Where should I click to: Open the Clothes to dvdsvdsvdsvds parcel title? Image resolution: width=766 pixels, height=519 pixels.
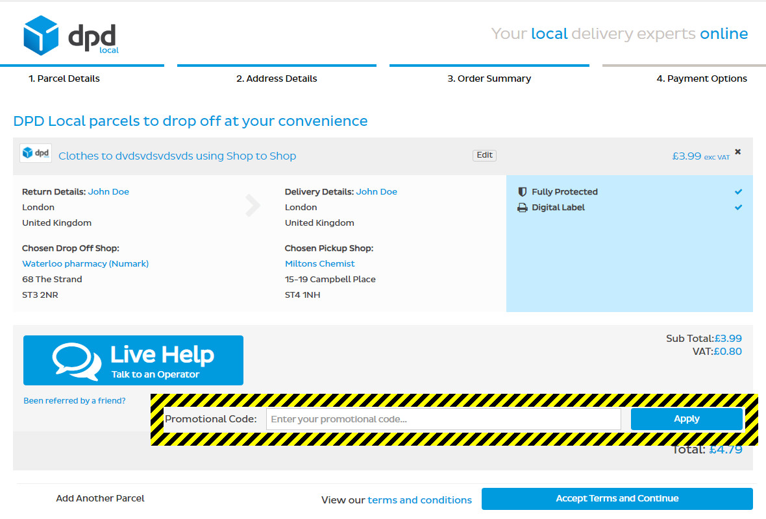point(177,156)
